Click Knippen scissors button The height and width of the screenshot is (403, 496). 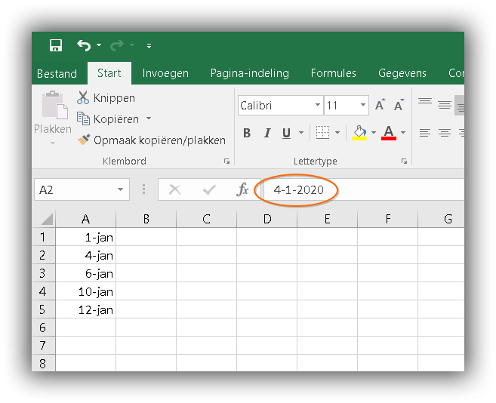click(106, 98)
